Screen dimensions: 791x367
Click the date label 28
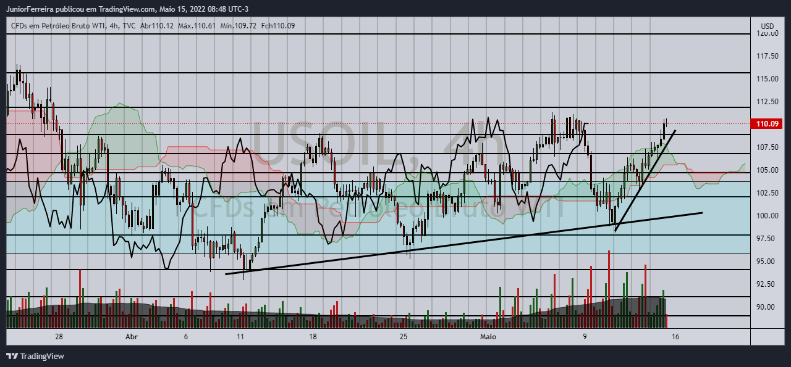pos(59,337)
